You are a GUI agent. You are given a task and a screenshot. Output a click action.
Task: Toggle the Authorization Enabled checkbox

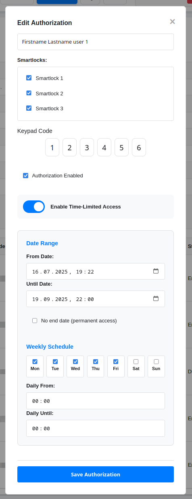coord(25,175)
